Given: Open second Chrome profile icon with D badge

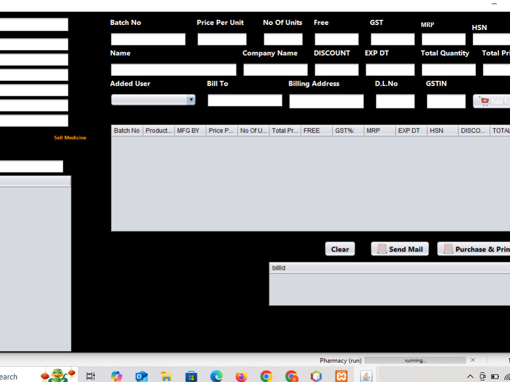Looking at the screenshot, I should pyautogui.click(x=291, y=376).
